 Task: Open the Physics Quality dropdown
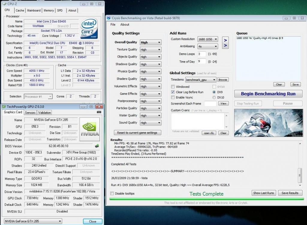click(151, 72)
